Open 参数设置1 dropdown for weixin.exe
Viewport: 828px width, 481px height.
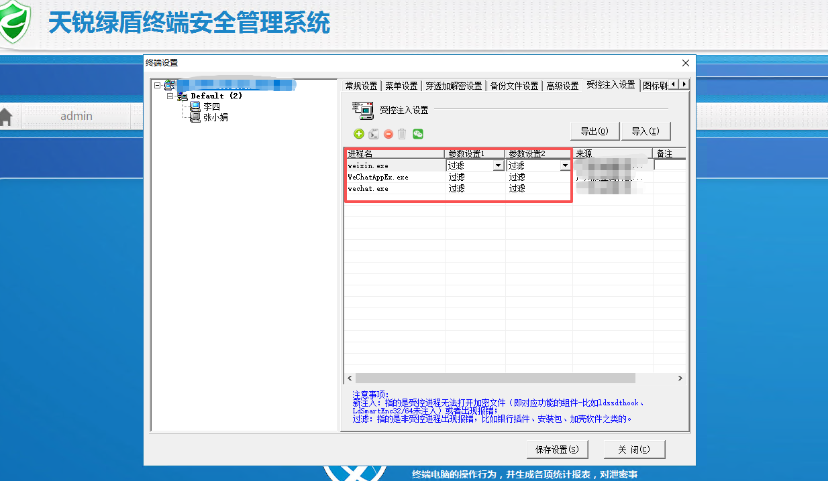pos(499,165)
